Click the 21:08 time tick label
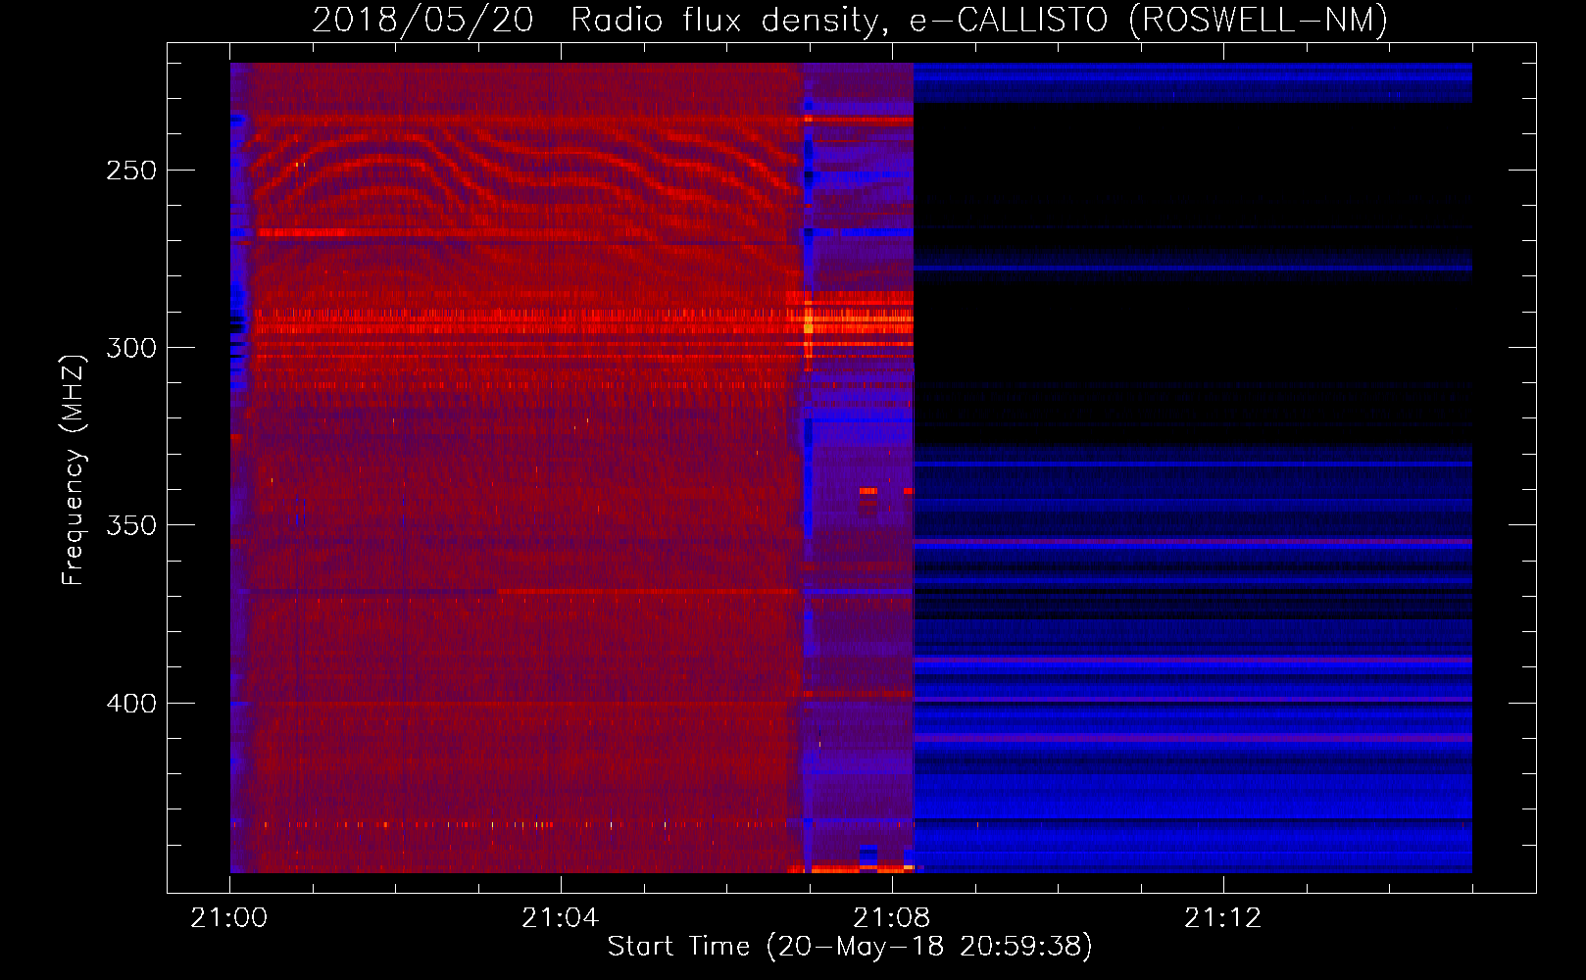This screenshot has width=1586, height=980. point(892,918)
